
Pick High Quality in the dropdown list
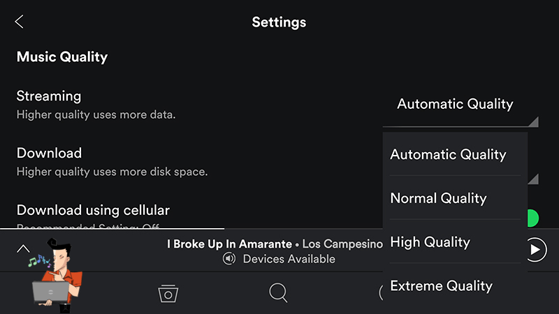click(x=430, y=242)
